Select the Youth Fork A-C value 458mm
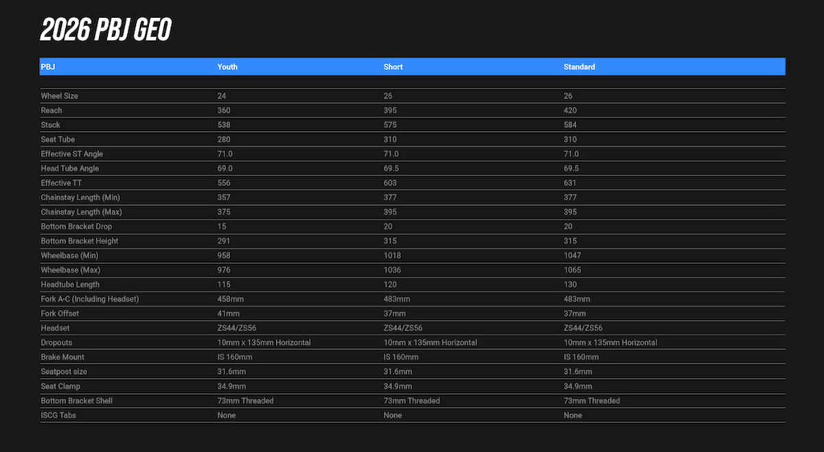This screenshot has height=452, width=824. pos(231,299)
